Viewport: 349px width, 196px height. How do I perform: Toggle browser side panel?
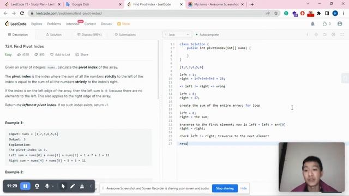click(x=327, y=14)
